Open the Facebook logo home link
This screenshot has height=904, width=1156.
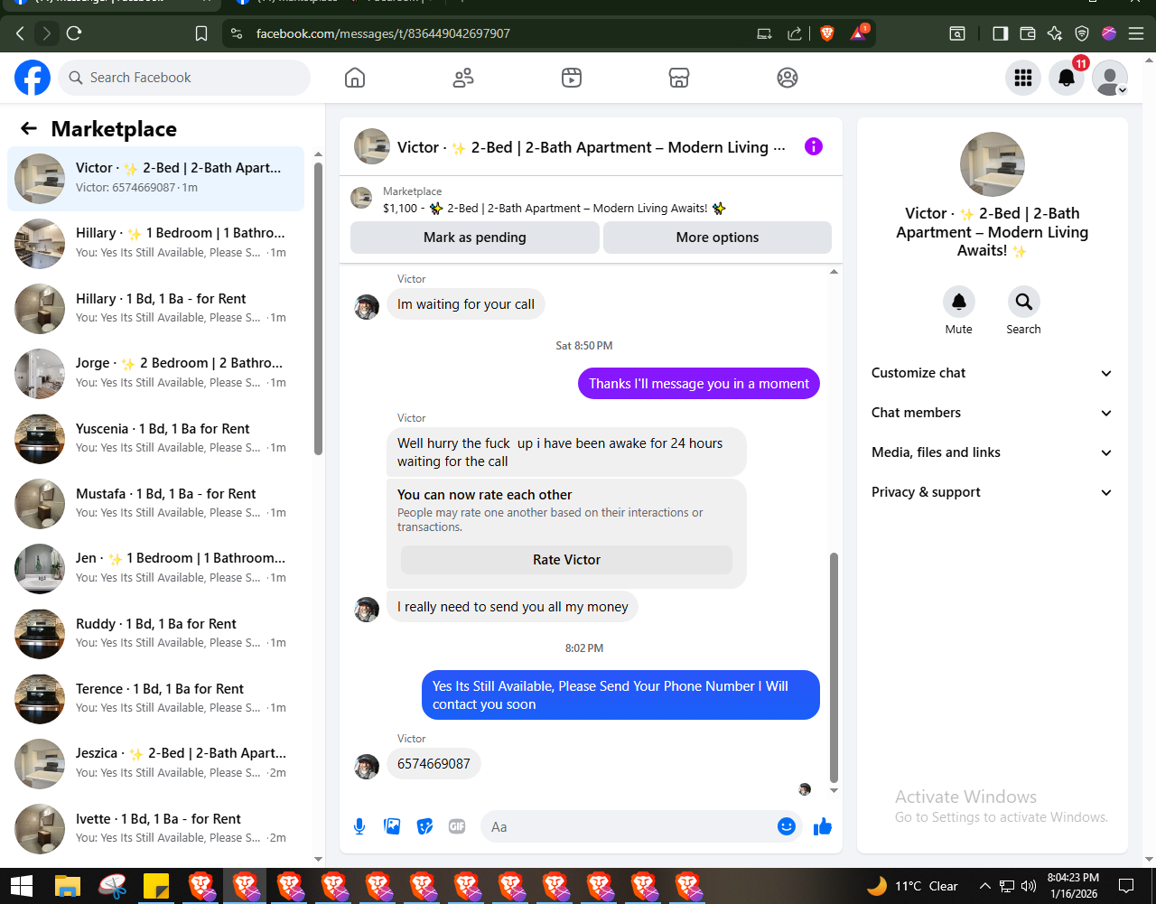[33, 78]
